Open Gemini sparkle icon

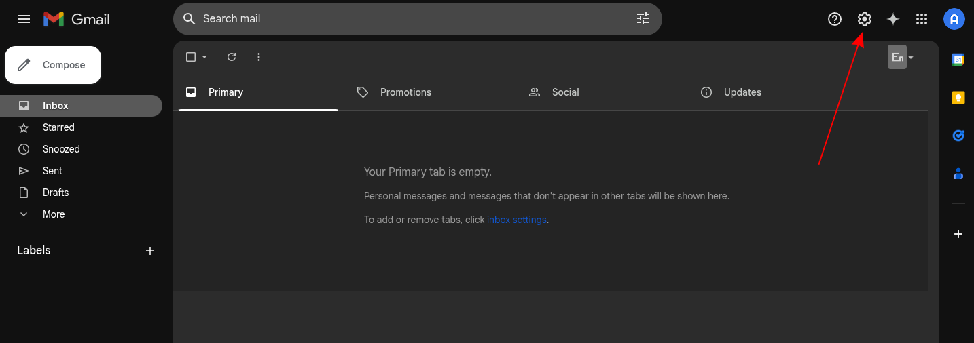893,19
